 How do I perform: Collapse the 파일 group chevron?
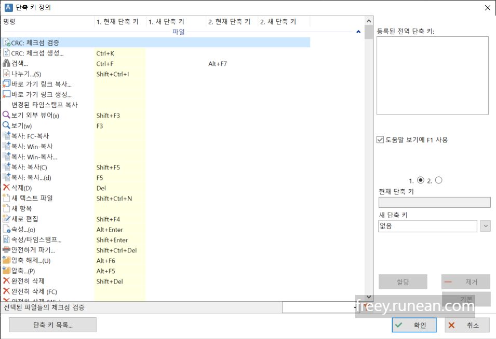pyautogui.click(x=358, y=32)
